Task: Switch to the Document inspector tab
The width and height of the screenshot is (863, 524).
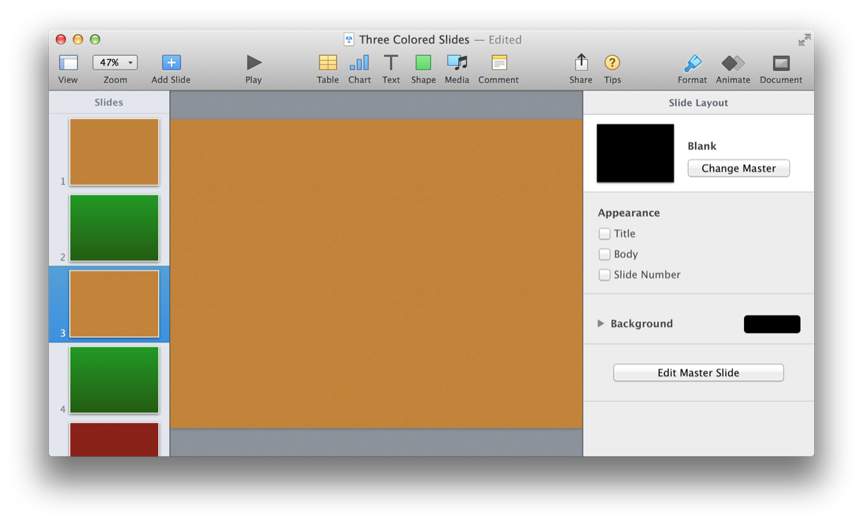Action: [x=781, y=64]
